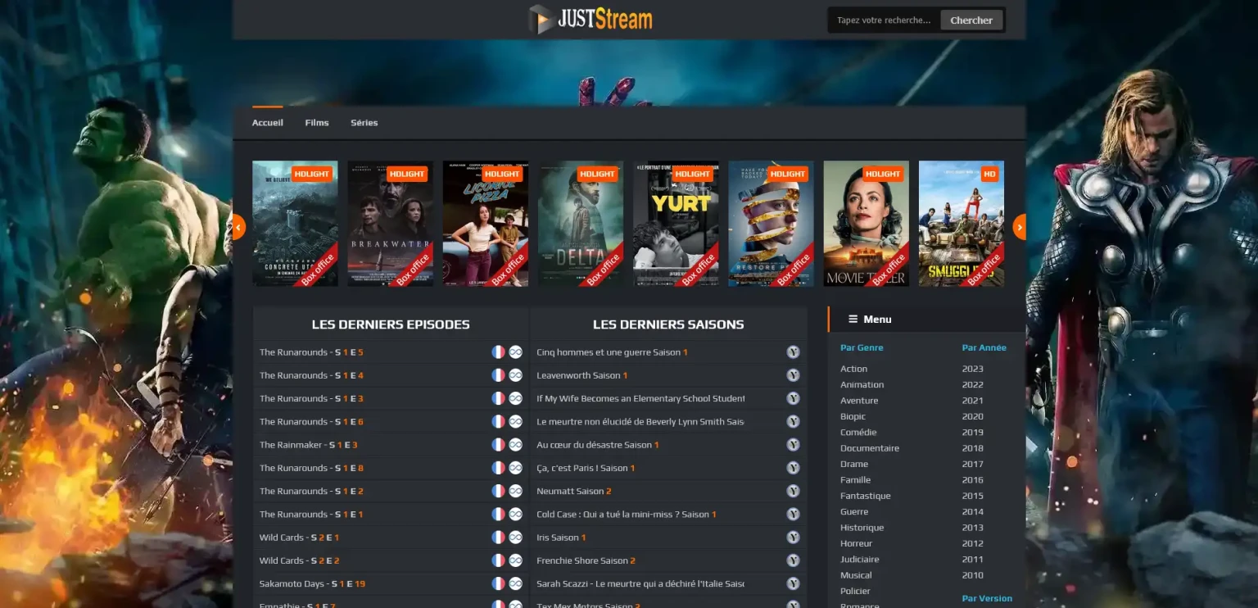Click French flag icon for Wild Cards S2 E1
This screenshot has width=1258, height=608.
498,538
